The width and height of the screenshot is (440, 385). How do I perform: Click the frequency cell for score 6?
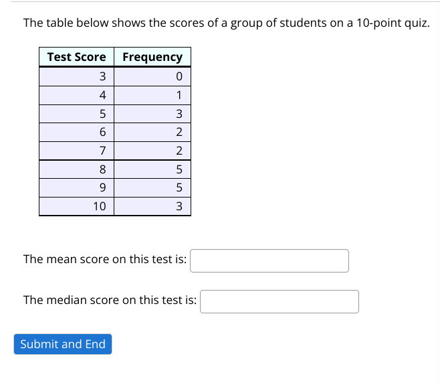tap(152, 132)
